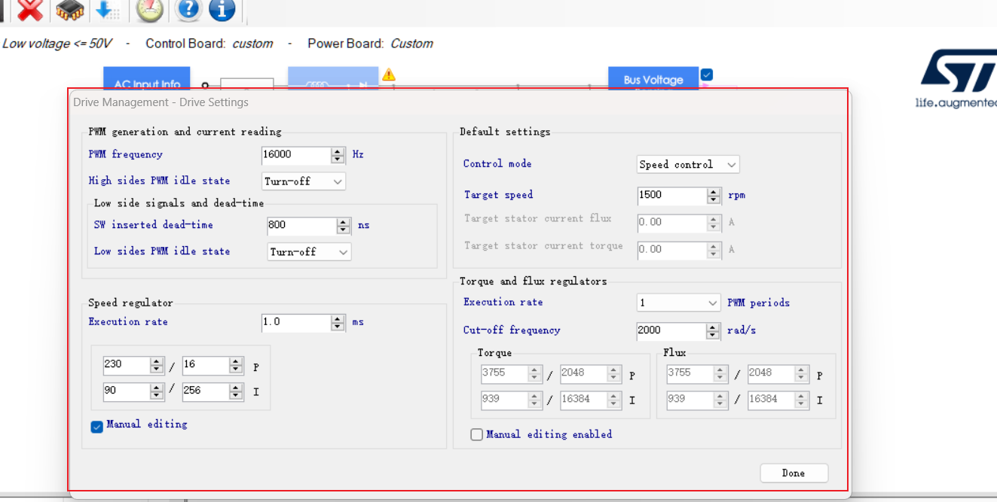Click speed I numerator field showing 90
The width and height of the screenshot is (997, 502).
[x=127, y=391]
